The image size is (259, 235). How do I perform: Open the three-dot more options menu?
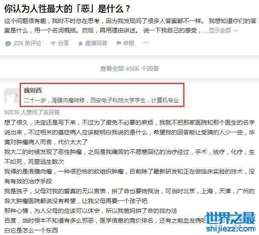146,43
